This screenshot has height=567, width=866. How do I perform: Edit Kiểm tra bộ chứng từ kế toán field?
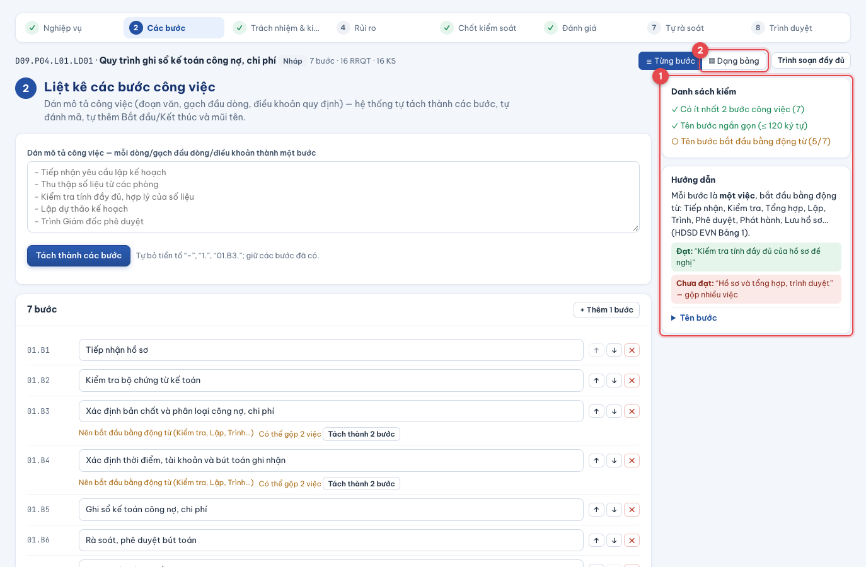point(331,381)
